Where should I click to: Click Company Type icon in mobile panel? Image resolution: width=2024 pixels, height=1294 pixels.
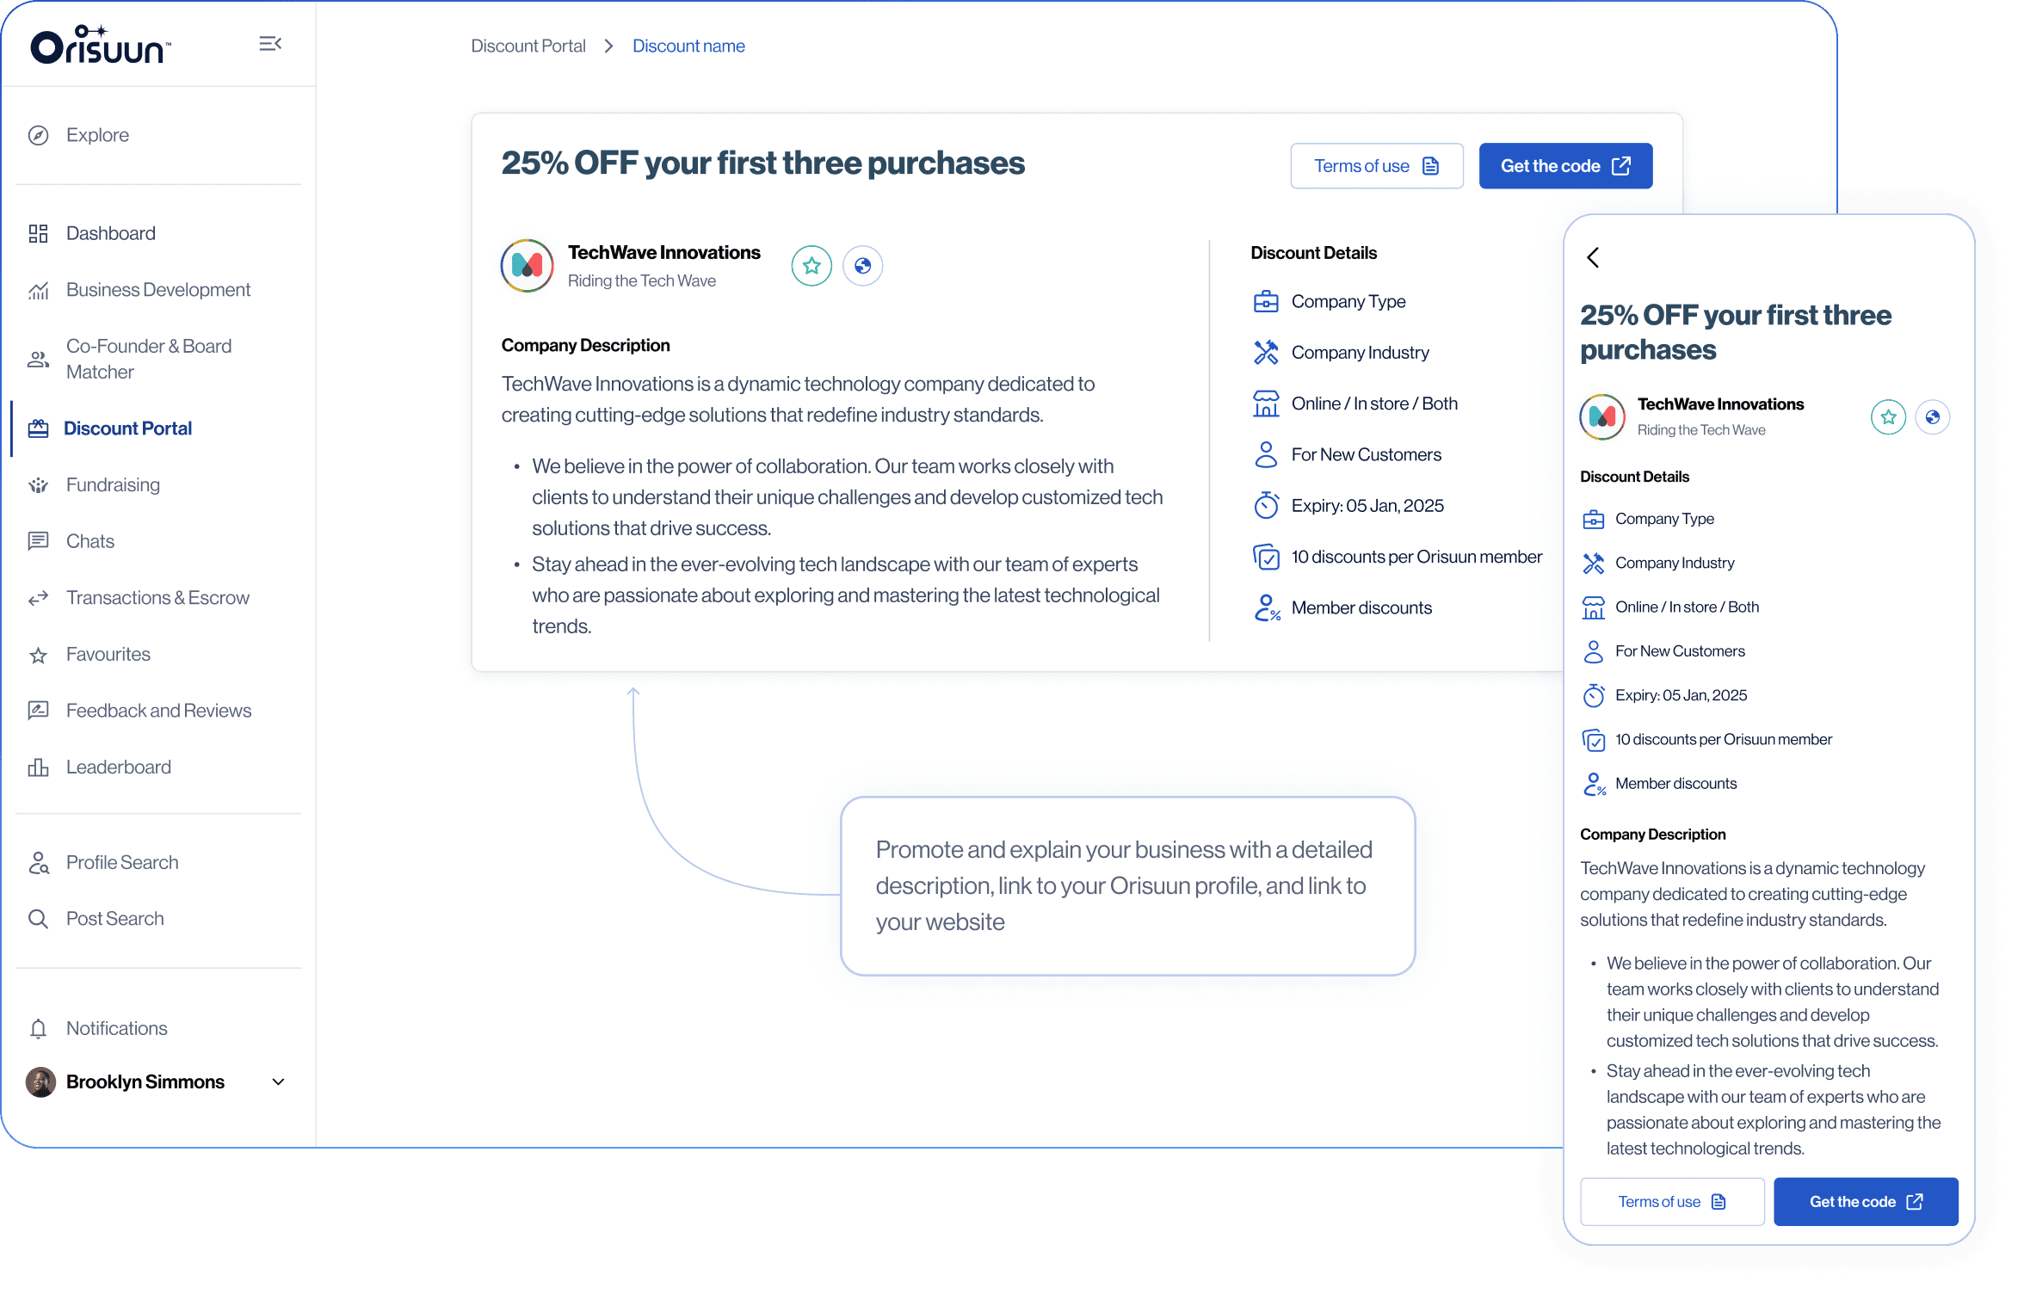point(1594,520)
